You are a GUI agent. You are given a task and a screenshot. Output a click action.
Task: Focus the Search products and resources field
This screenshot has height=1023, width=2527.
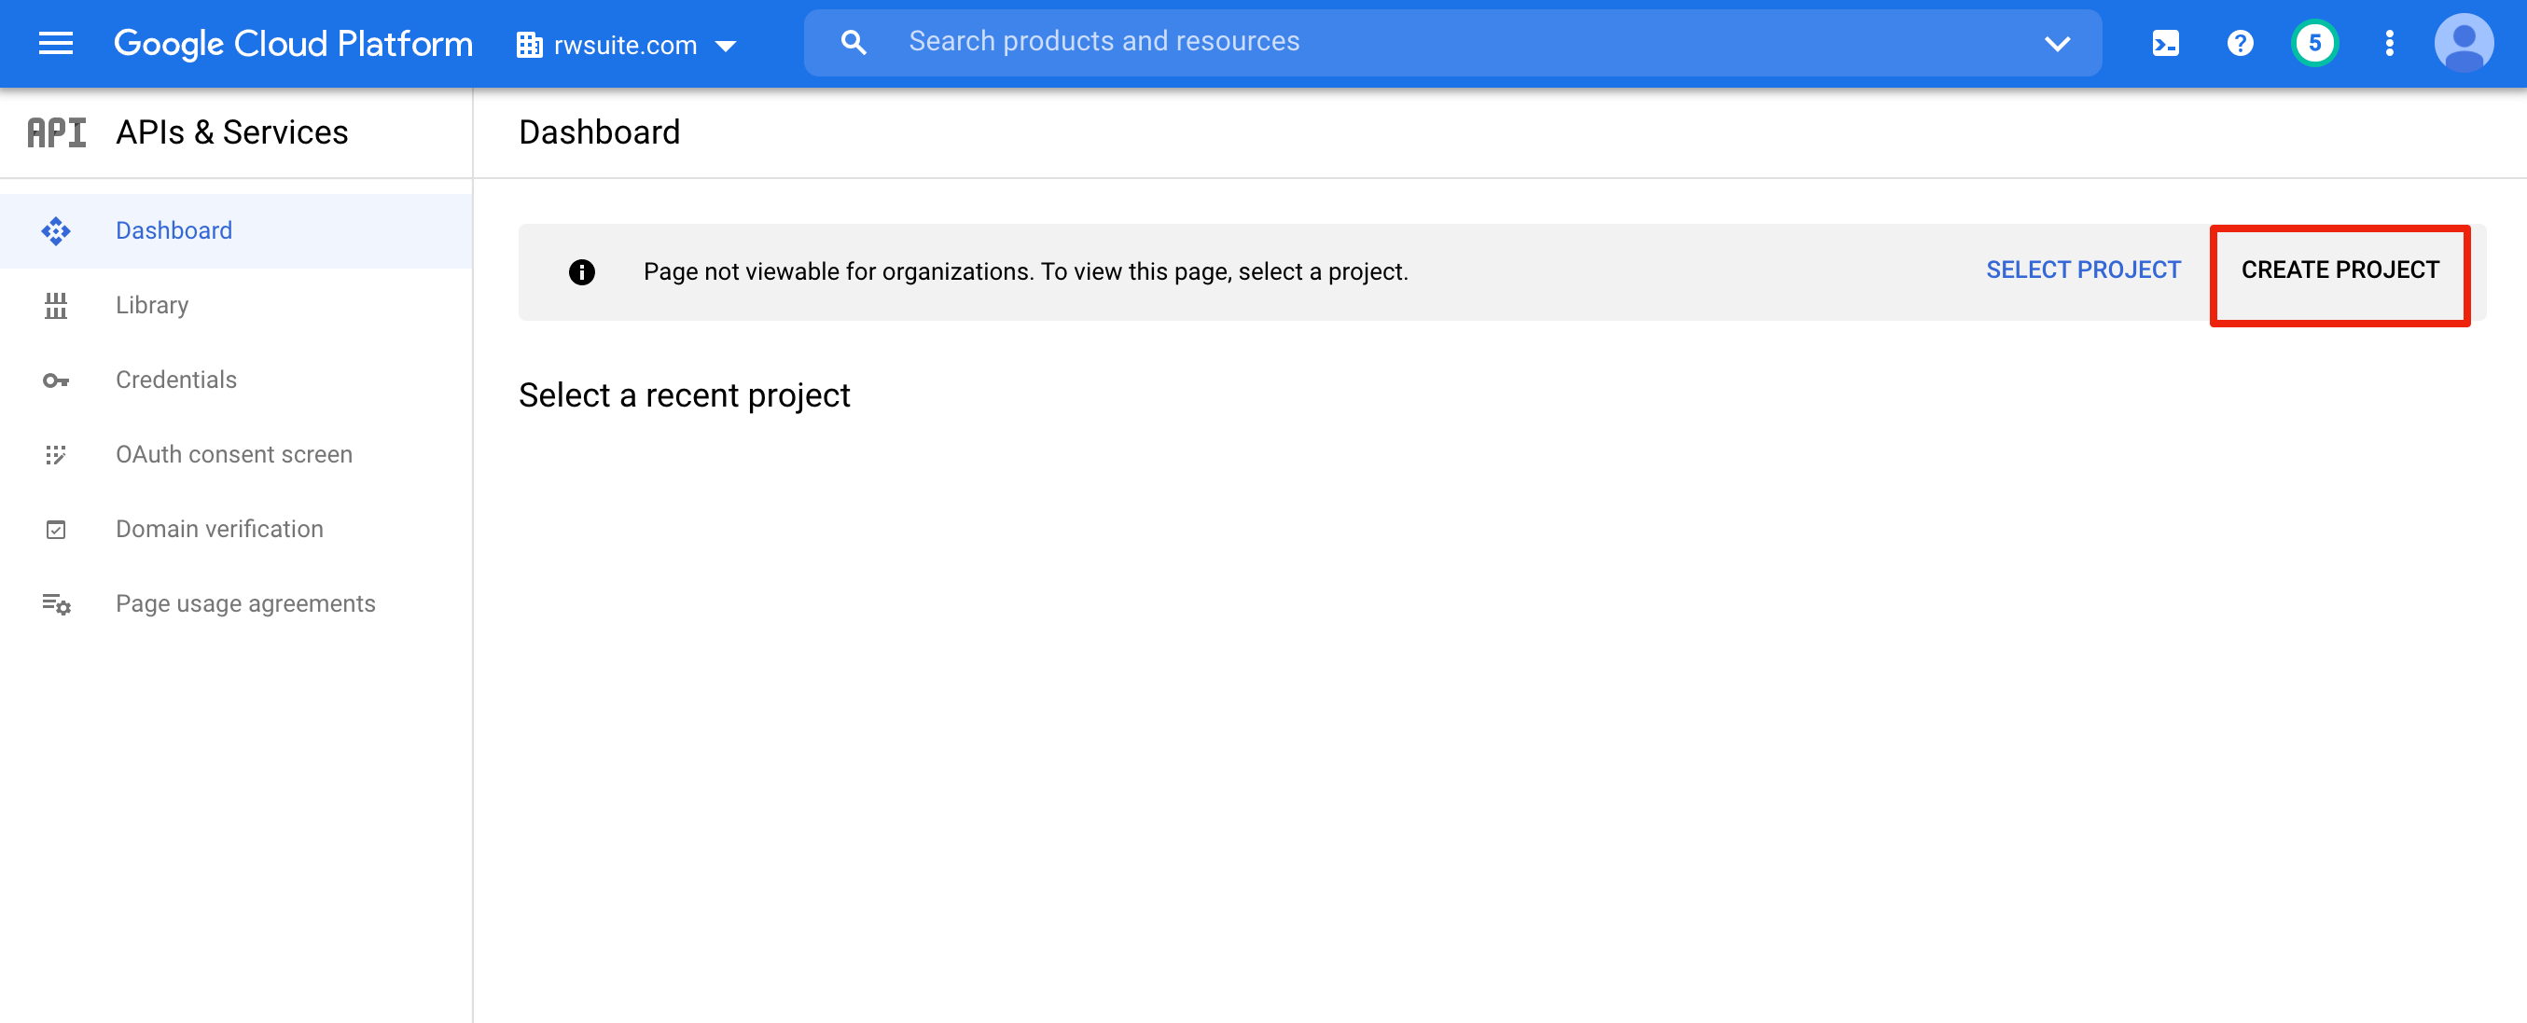1451,42
